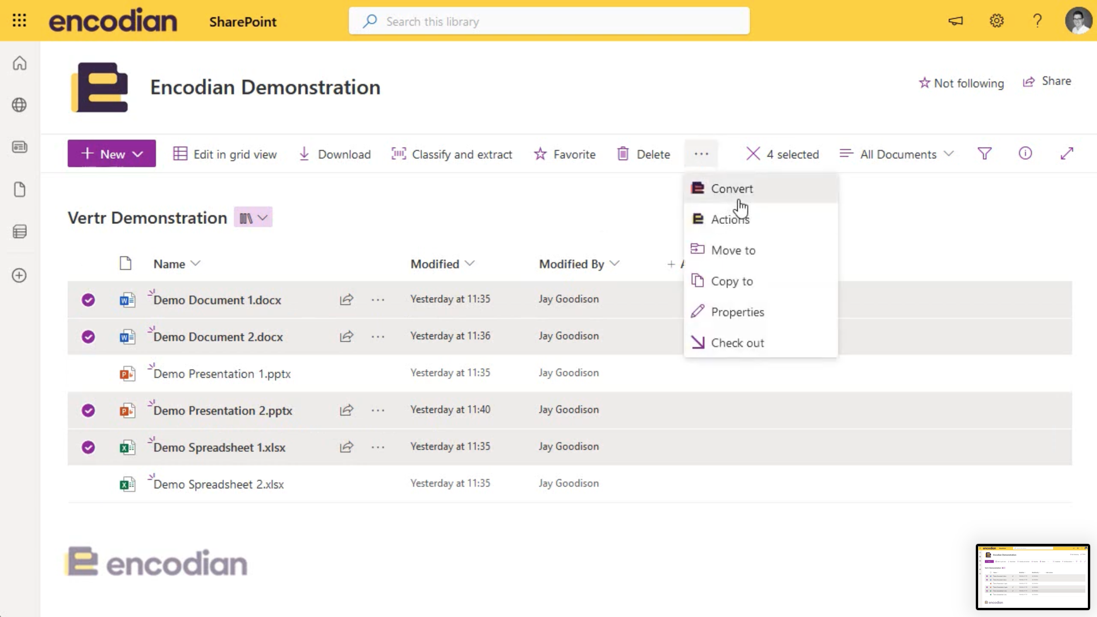Click the file type column header icon
The width and height of the screenshot is (1097, 617).
point(126,263)
